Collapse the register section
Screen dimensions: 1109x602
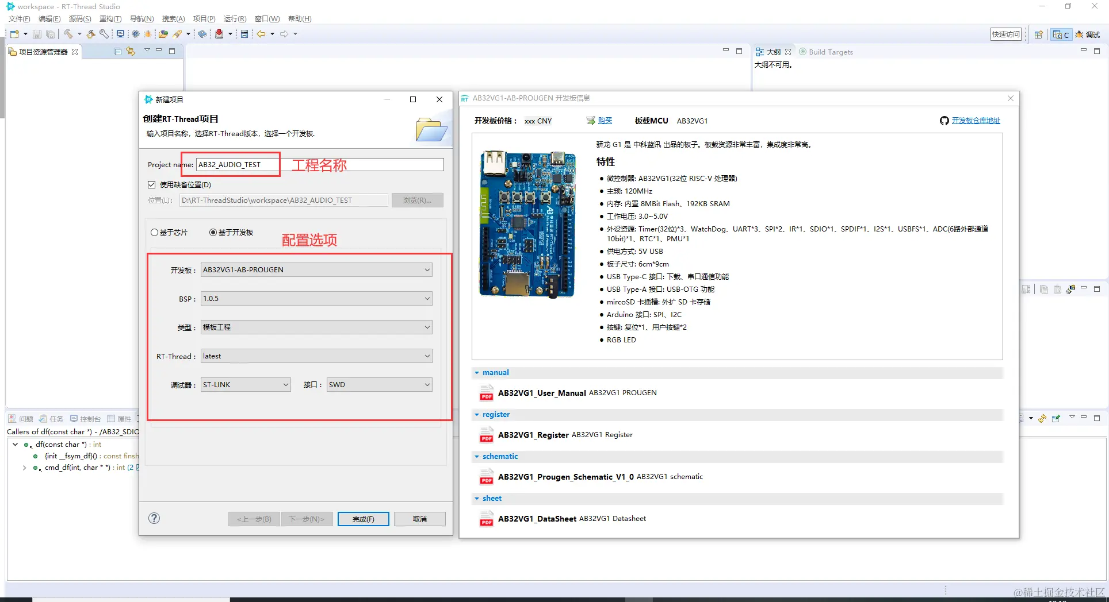[477, 415]
